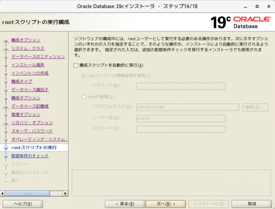This screenshot has height=209, width=275.
Task: Maximize the installer window
Action: click(257, 7)
